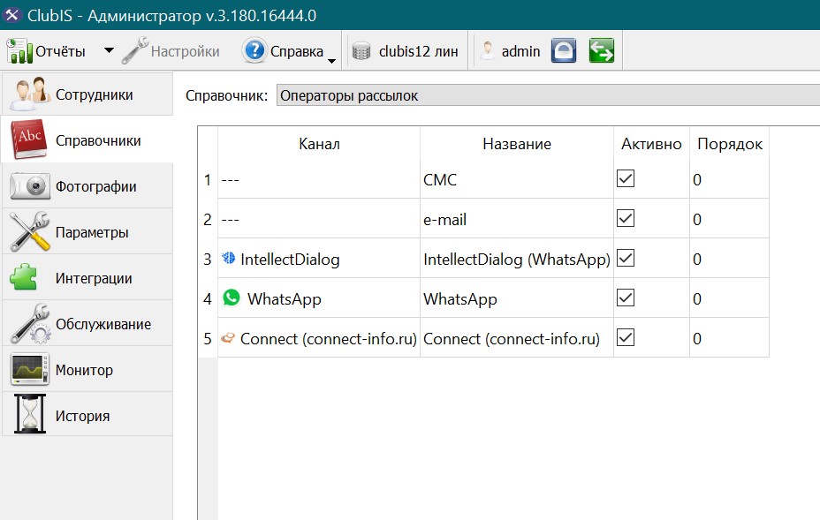Image resolution: width=820 pixels, height=520 pixels.
Task: Select the Connect (connect-info.ru) channel cell
Action: click(318, 338)
